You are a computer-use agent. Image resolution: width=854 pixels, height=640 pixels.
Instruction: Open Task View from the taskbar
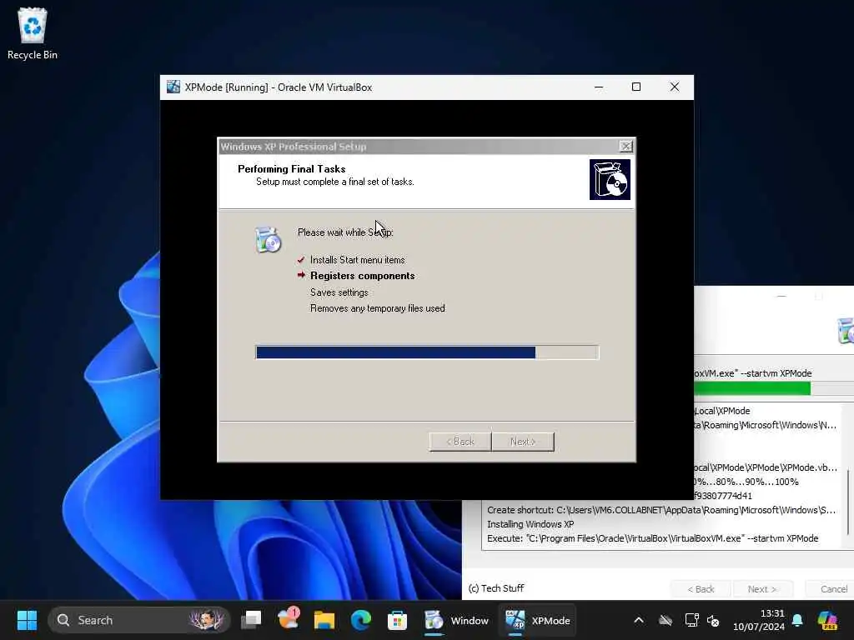[x=252, y=620]
